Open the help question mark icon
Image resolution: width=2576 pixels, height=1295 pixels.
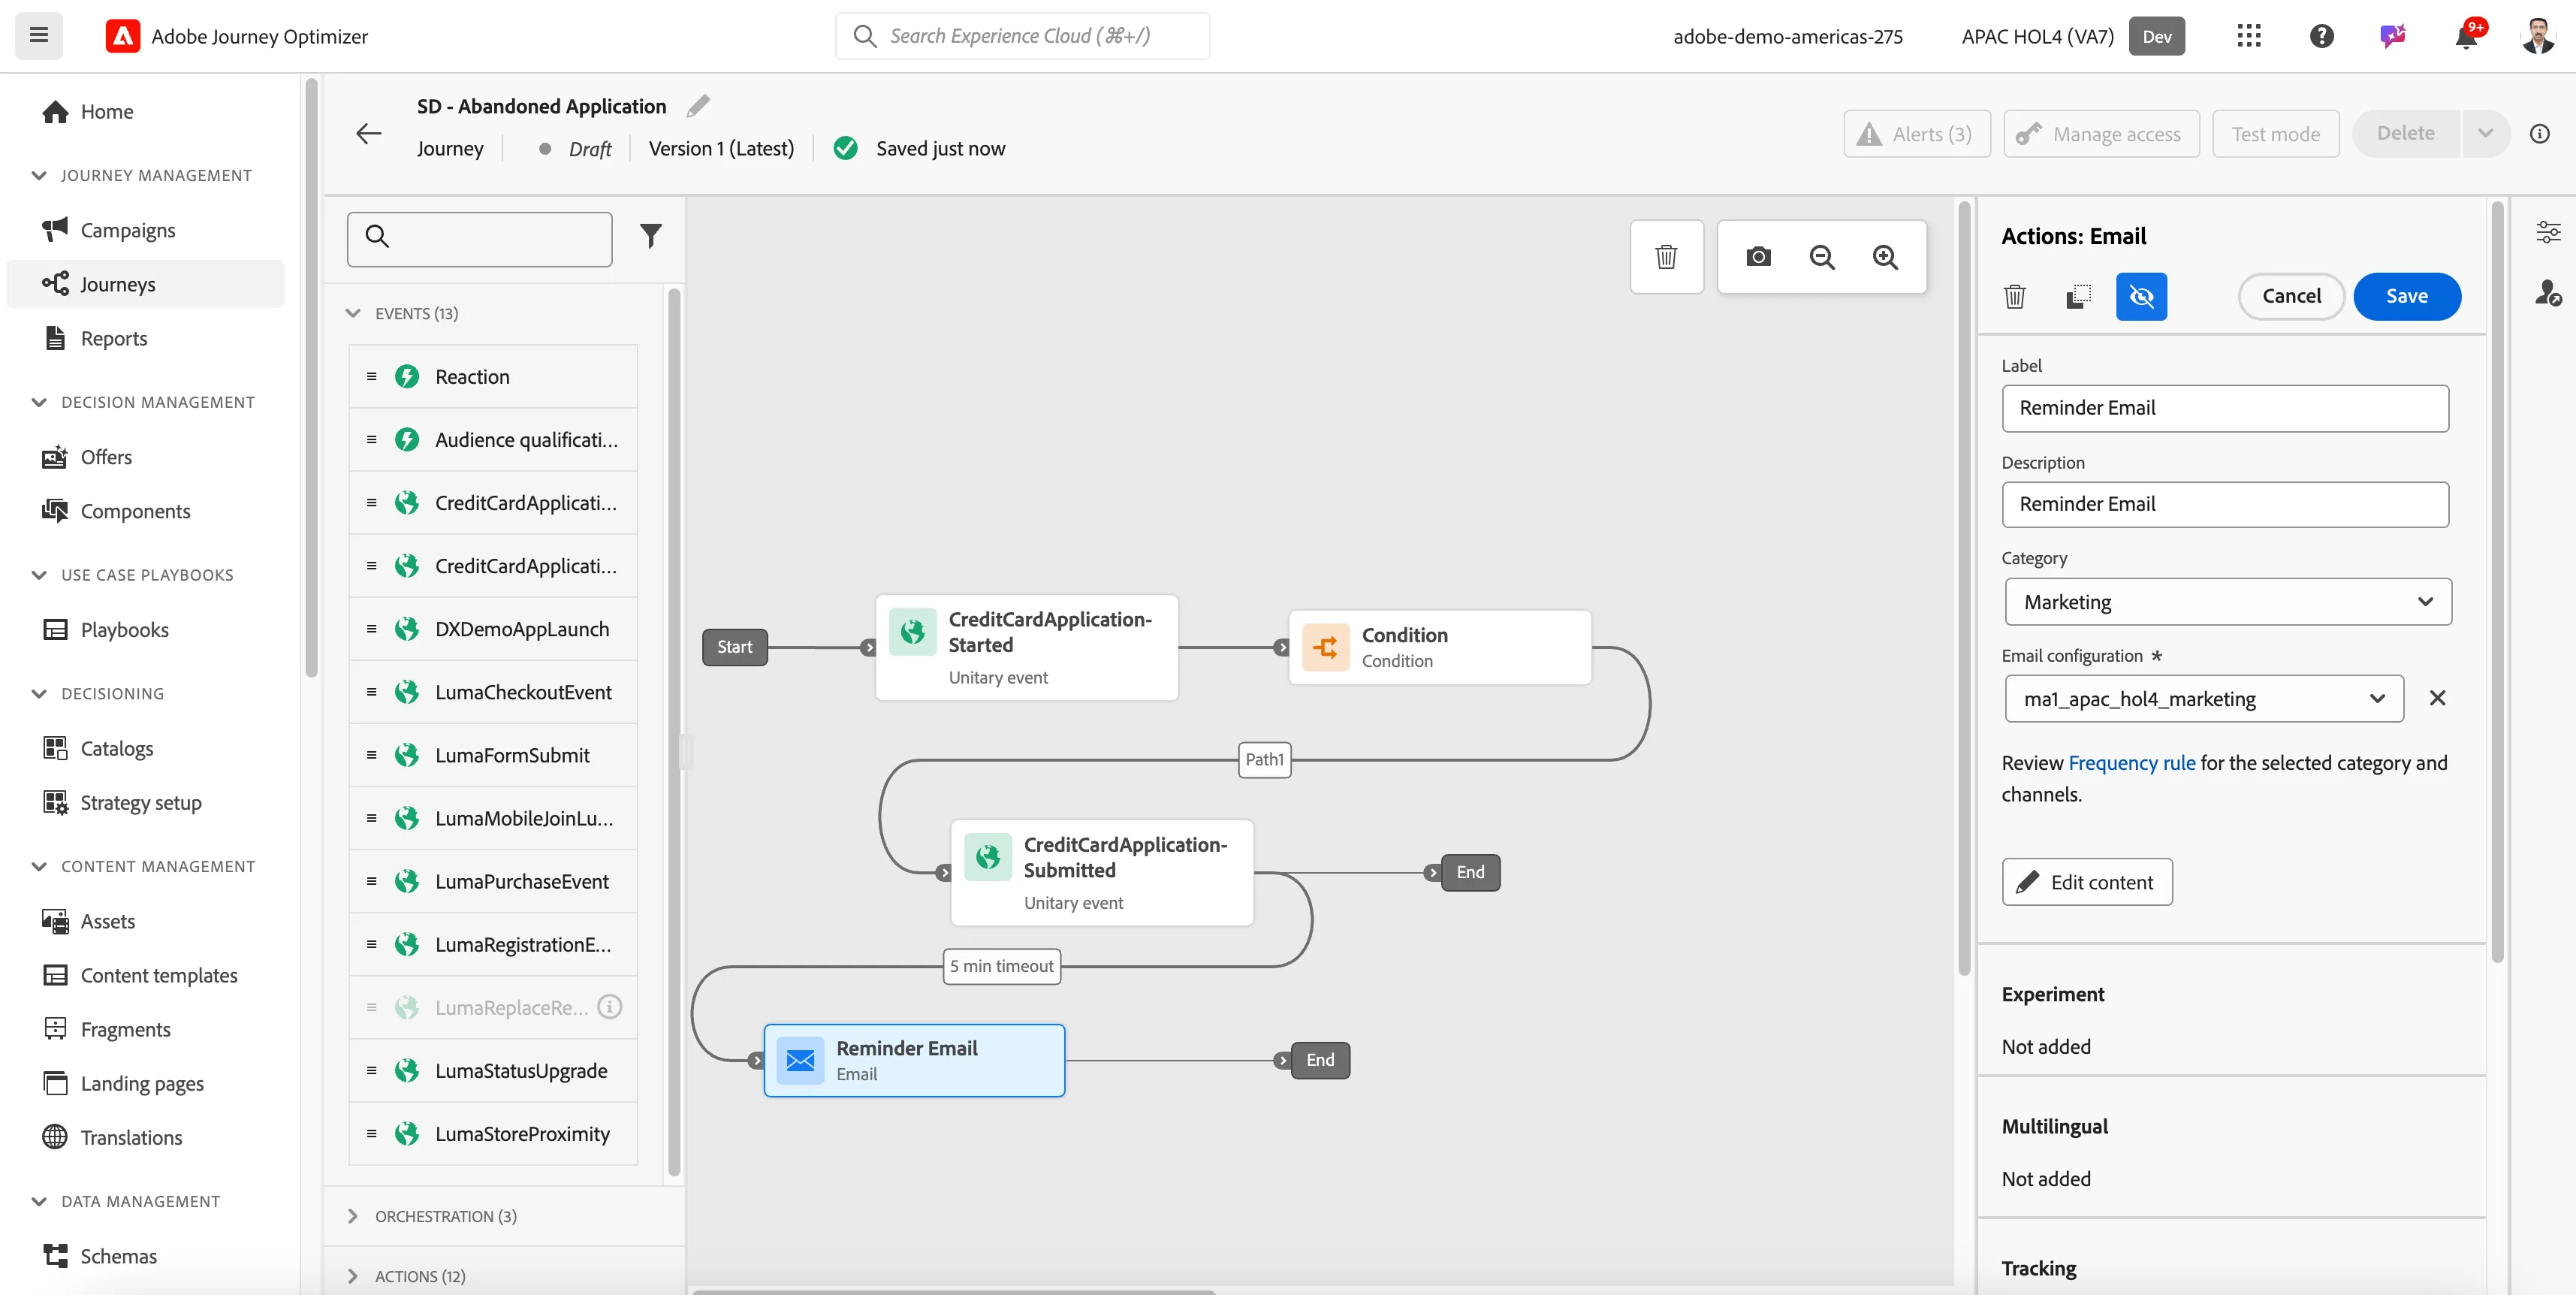pos(2321,36)
